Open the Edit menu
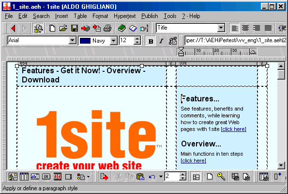This screenshot has height=194, width=288. pyautogui.click(x=23, y=16)
